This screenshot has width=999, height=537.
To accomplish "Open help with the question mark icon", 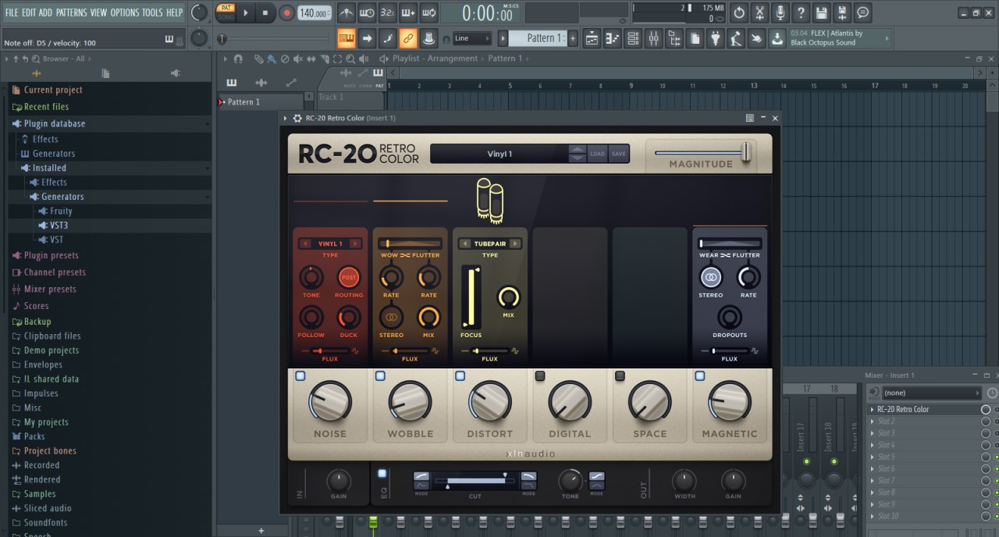I will (x=801, y=12).
